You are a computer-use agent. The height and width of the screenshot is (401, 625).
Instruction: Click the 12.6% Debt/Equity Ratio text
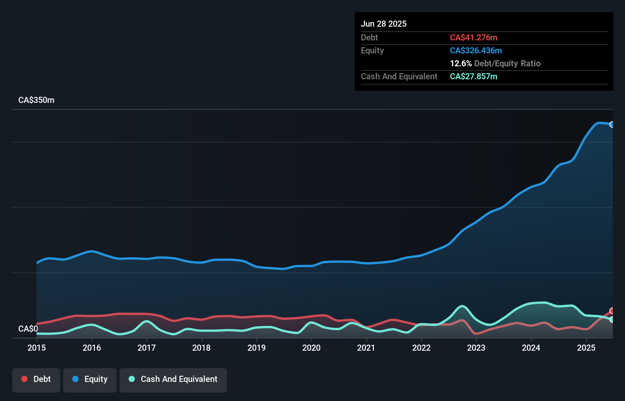click(x=495, y=63)
